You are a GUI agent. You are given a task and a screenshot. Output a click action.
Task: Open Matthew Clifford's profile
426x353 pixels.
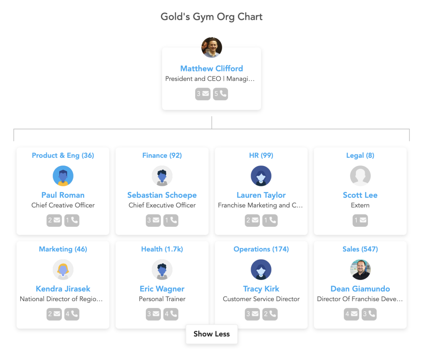(212, 68)
